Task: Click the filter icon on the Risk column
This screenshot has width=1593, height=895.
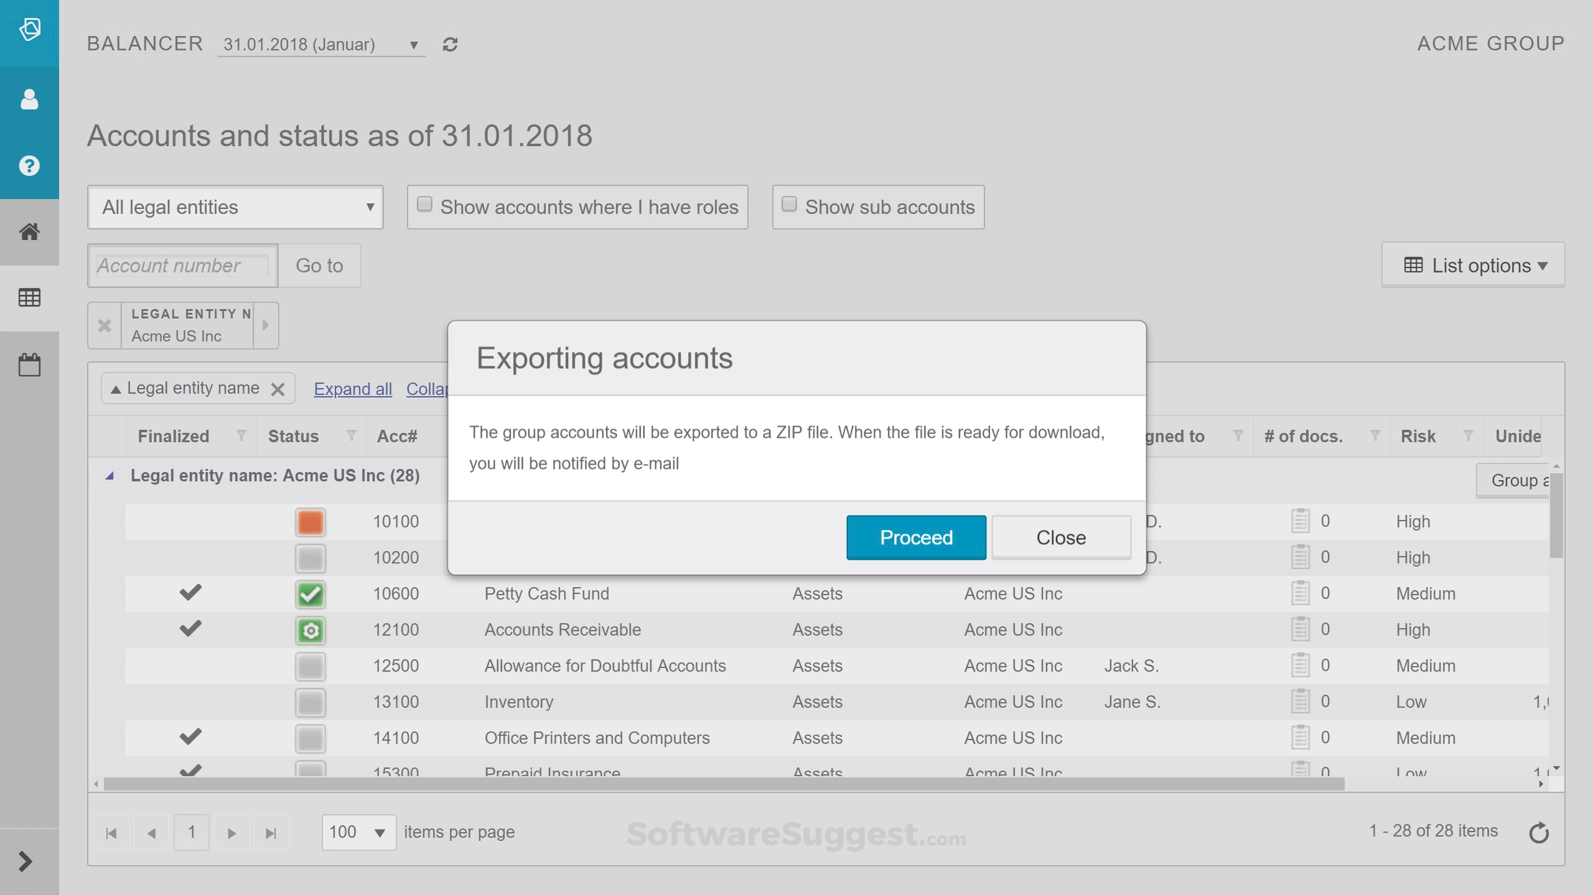Action: (x=1469, y=435)
